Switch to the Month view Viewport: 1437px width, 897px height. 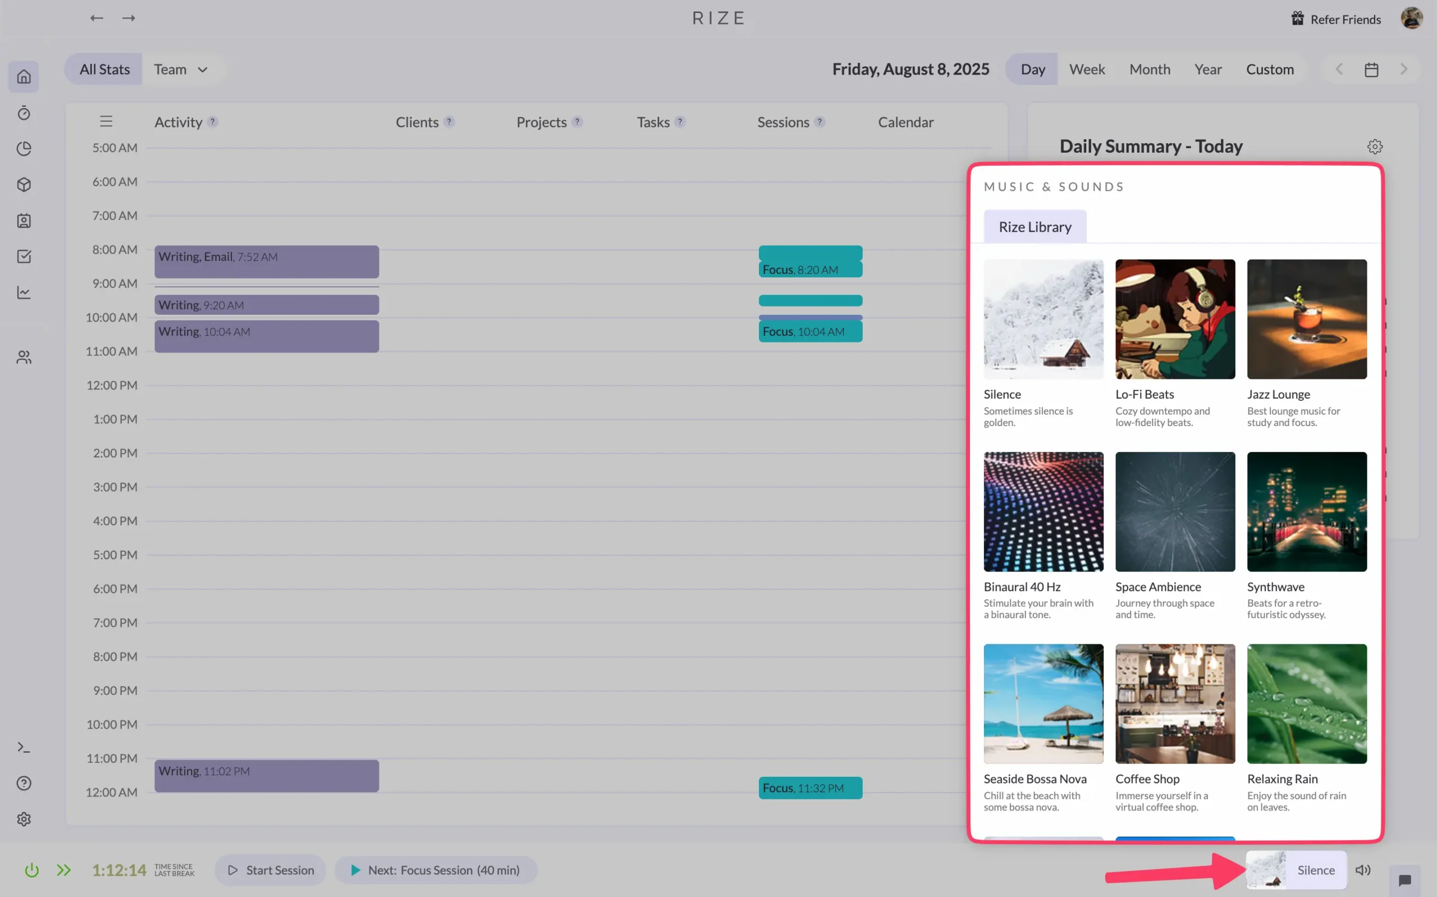pyautogui.click(x=1150, y=70)
